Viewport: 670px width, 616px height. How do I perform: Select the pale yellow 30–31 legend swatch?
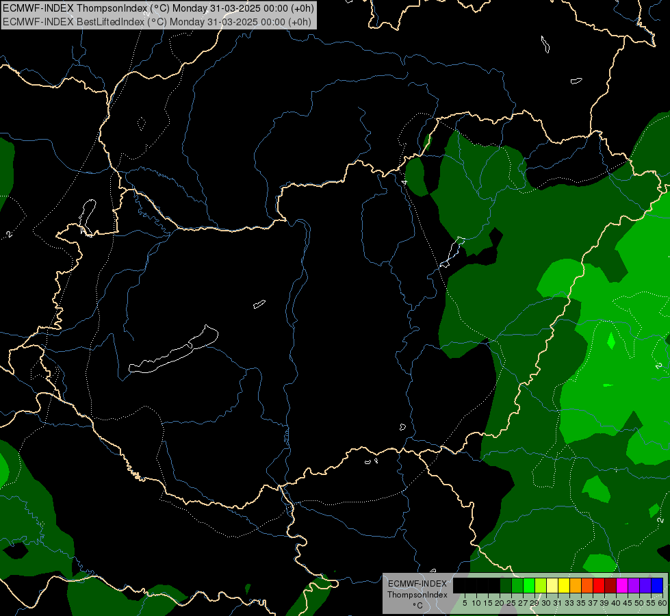pyautogui.click(x=552, y=585)
